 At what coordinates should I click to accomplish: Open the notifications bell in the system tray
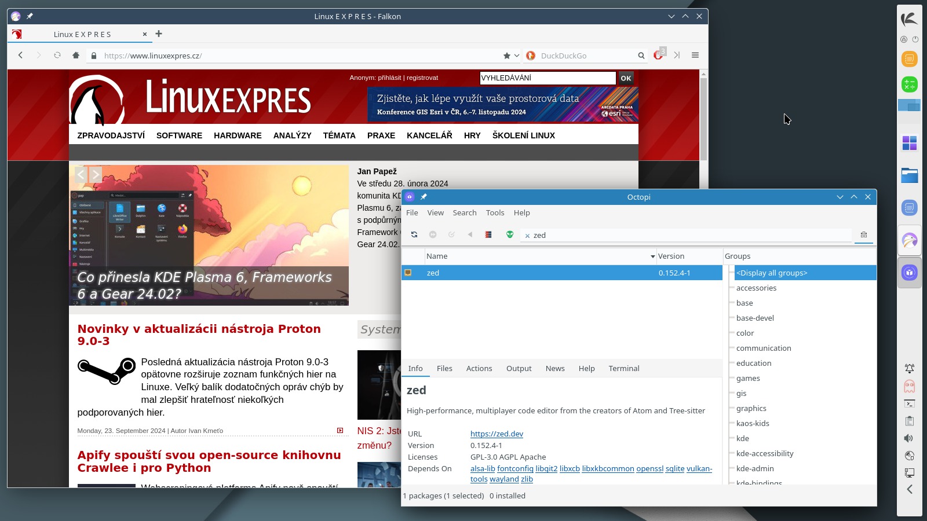point(910,368)
